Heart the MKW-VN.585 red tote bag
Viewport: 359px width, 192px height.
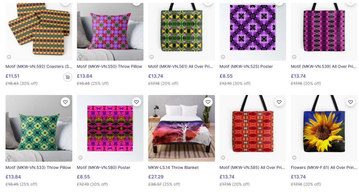[279, 102]
